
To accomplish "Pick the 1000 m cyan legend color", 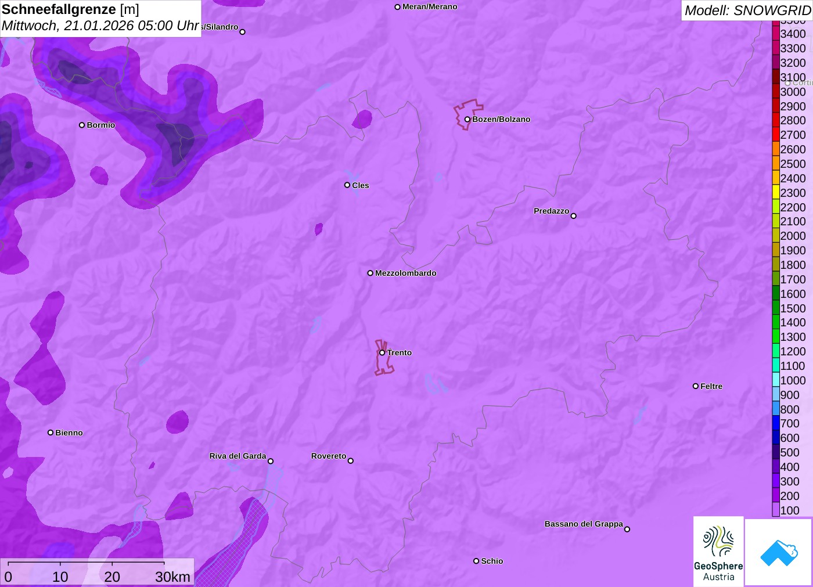I will [776, 380].
